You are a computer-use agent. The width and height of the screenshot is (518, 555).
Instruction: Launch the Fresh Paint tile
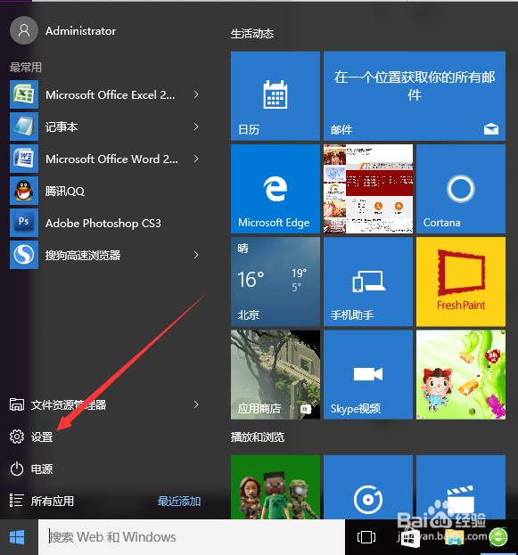tap(461, 282)
